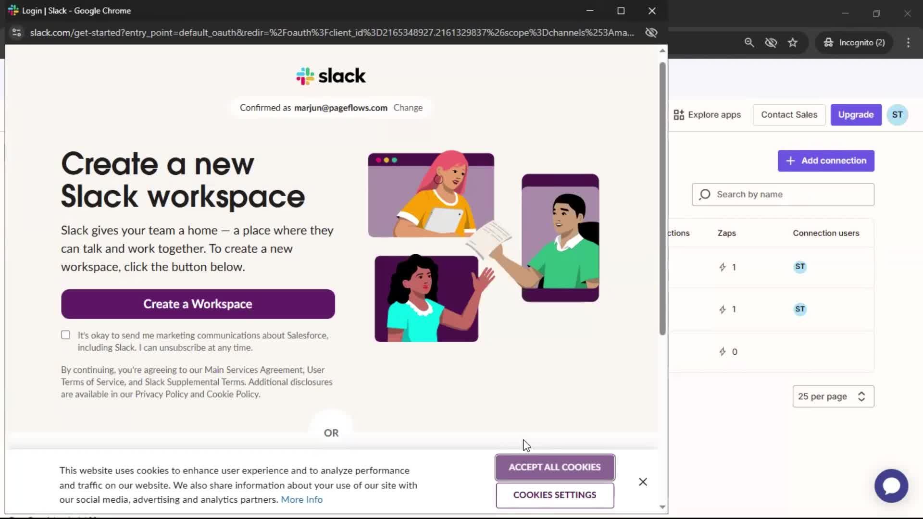The width and height of the screenshot is (923, 519).
Task: Accept all cookies
Action: (x=555, y=467)
